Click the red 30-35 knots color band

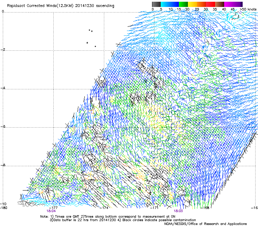coord(211,4)
